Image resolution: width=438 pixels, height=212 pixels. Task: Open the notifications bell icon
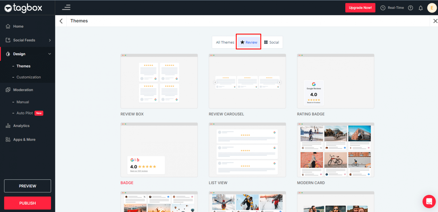pyautogui.click(x=421, y=8)
